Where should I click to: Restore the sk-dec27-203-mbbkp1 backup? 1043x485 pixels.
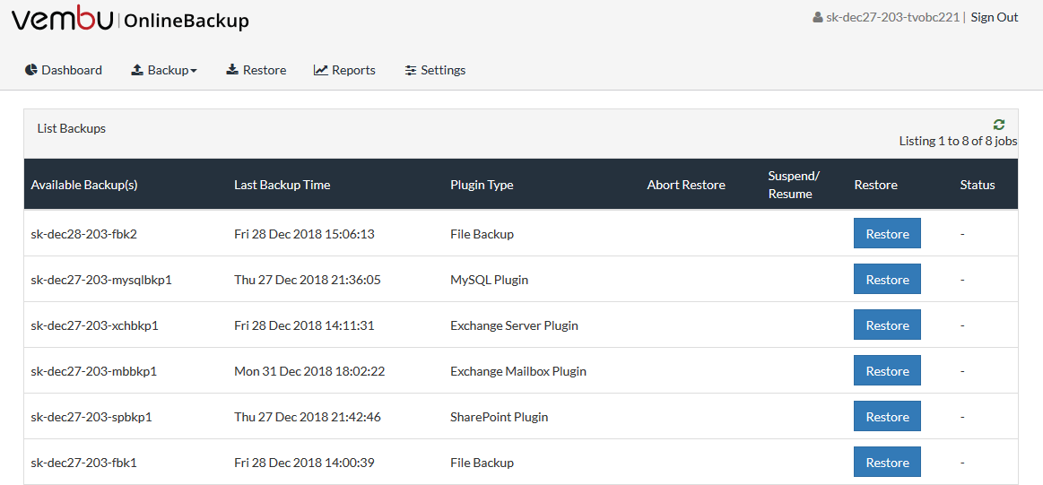pyautogui.click(x=887, y=371)
